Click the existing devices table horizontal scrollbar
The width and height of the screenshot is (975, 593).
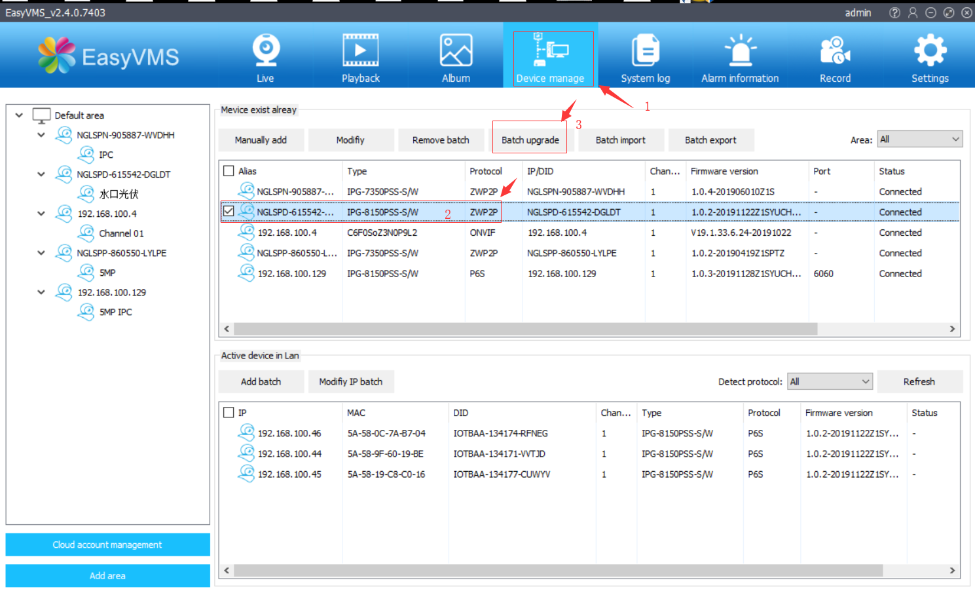tap(525, 329)
